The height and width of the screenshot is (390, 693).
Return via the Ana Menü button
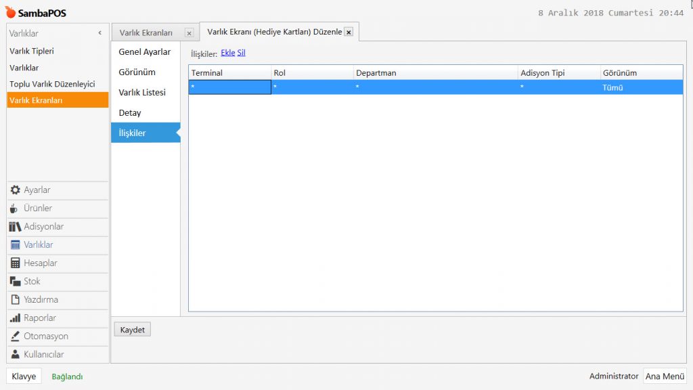665,376
